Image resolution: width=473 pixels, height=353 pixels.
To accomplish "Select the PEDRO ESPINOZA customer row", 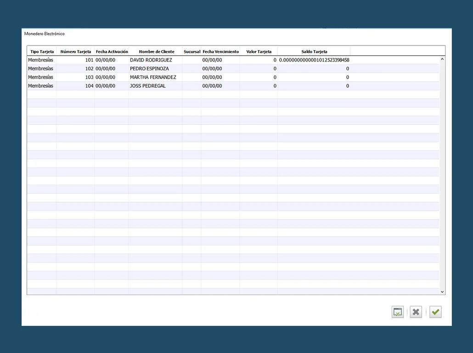I will coord(149,68).
